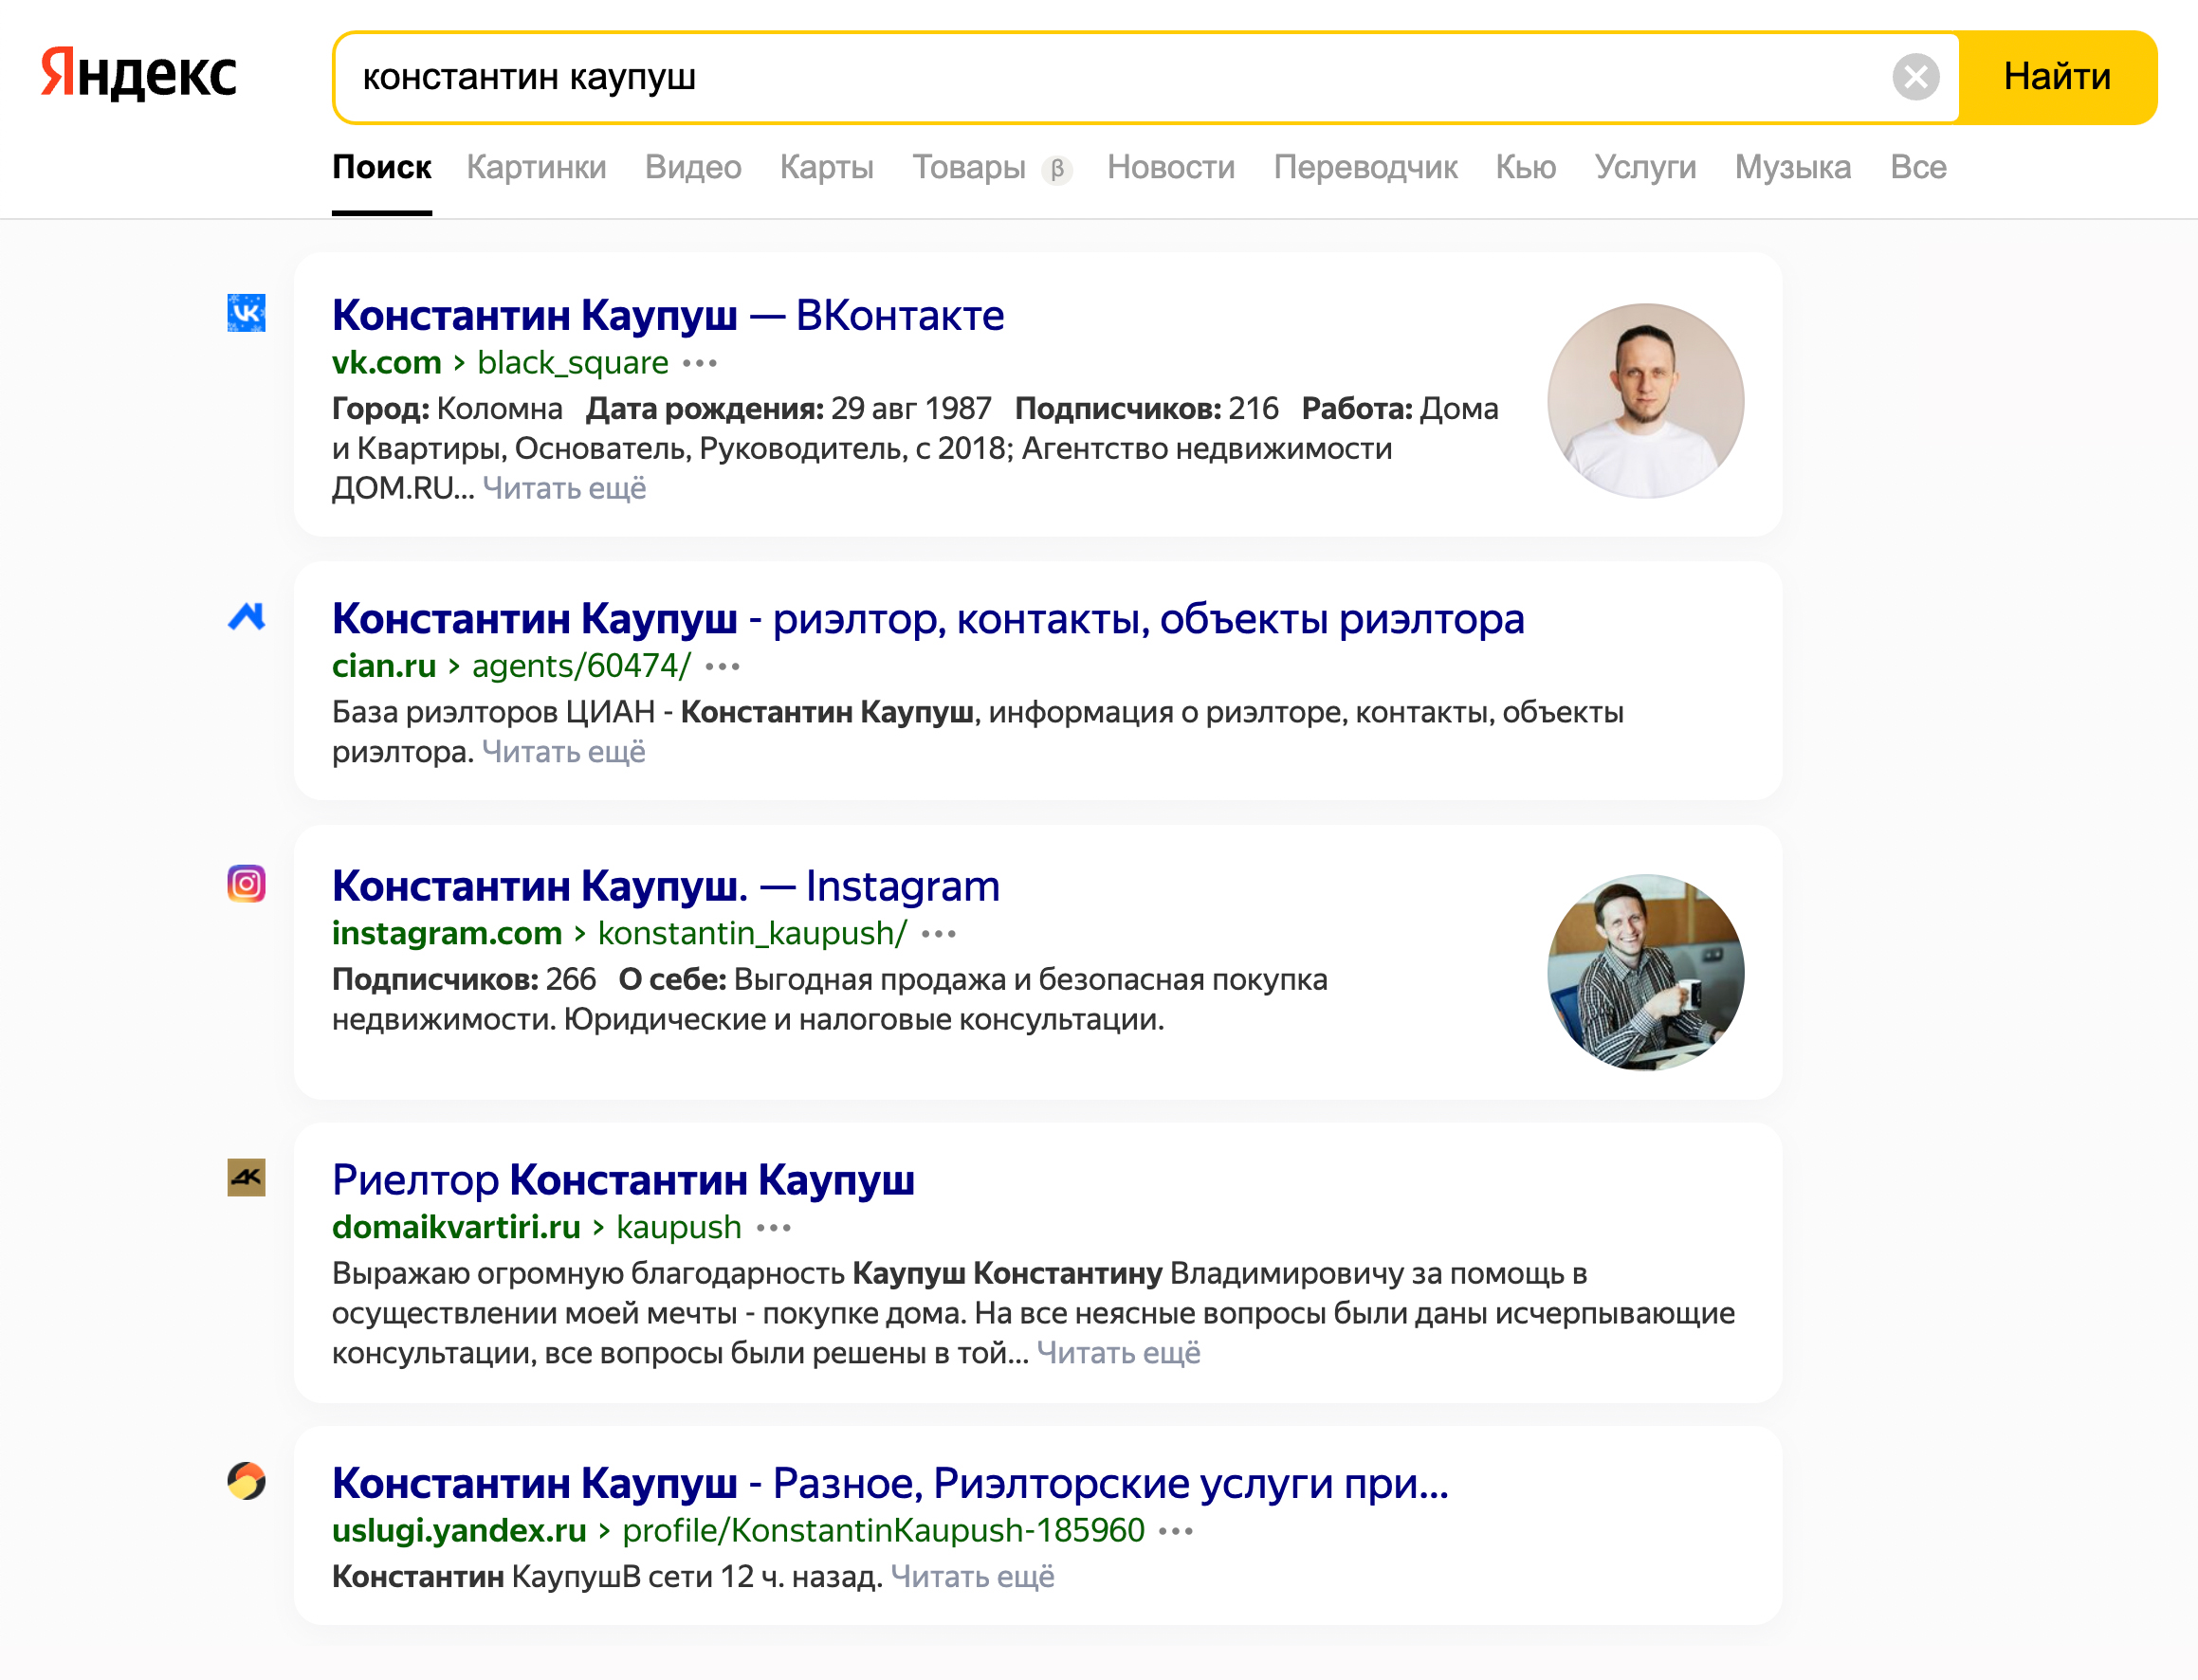The image size is (2198, 1680).
Task: Switch to the Карты tab
Action: [x=826, y=167]
